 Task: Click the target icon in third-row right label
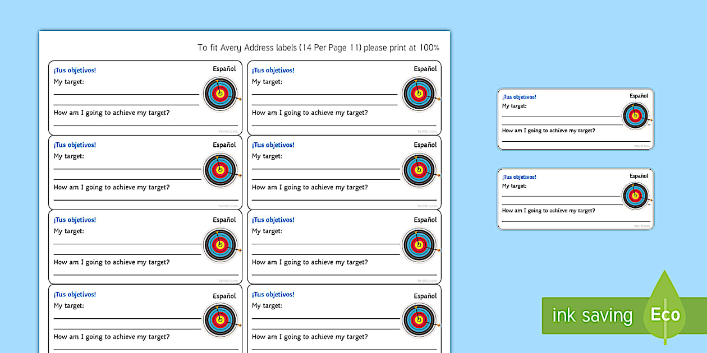click(x=419, y=245)
